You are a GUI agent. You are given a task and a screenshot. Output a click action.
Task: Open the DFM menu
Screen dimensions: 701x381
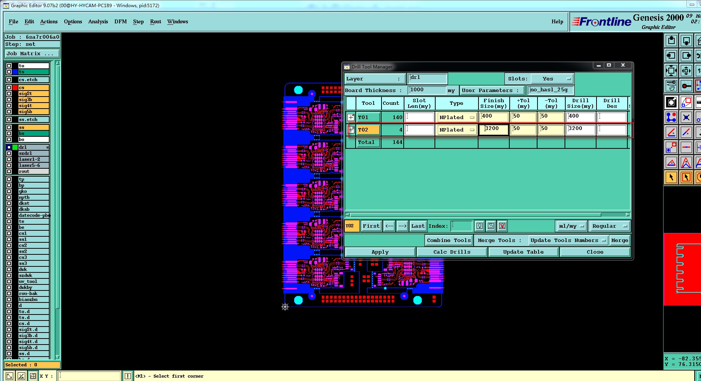(121, 21)
